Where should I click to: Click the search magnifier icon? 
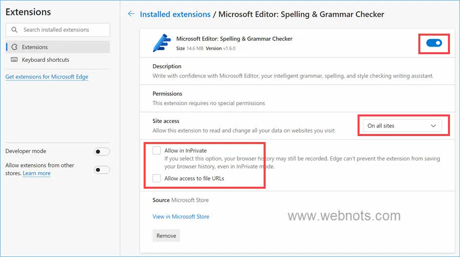[x=14, y=30]
